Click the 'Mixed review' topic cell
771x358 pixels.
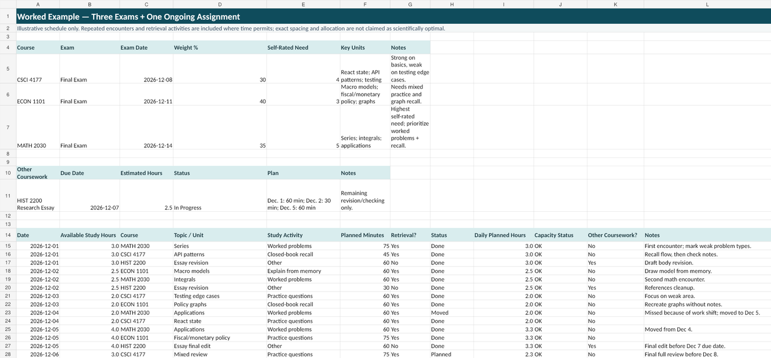(220, 355)
